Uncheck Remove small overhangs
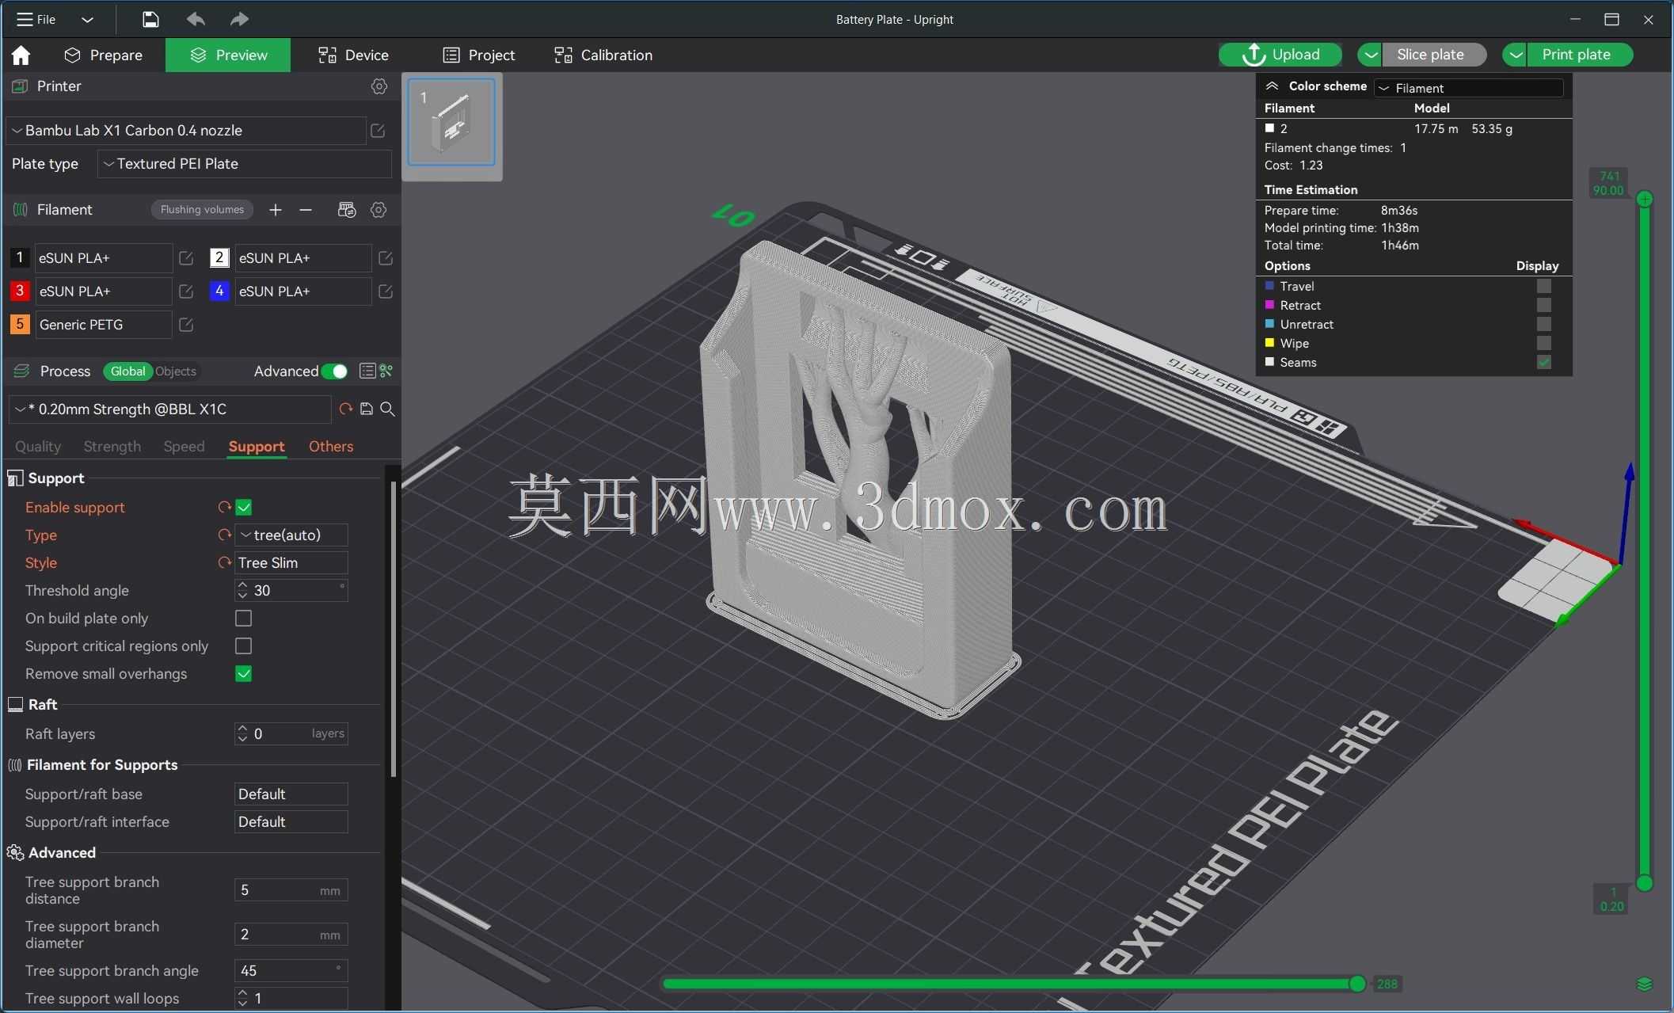The image size is (1674, 1013). coord(244,674)
